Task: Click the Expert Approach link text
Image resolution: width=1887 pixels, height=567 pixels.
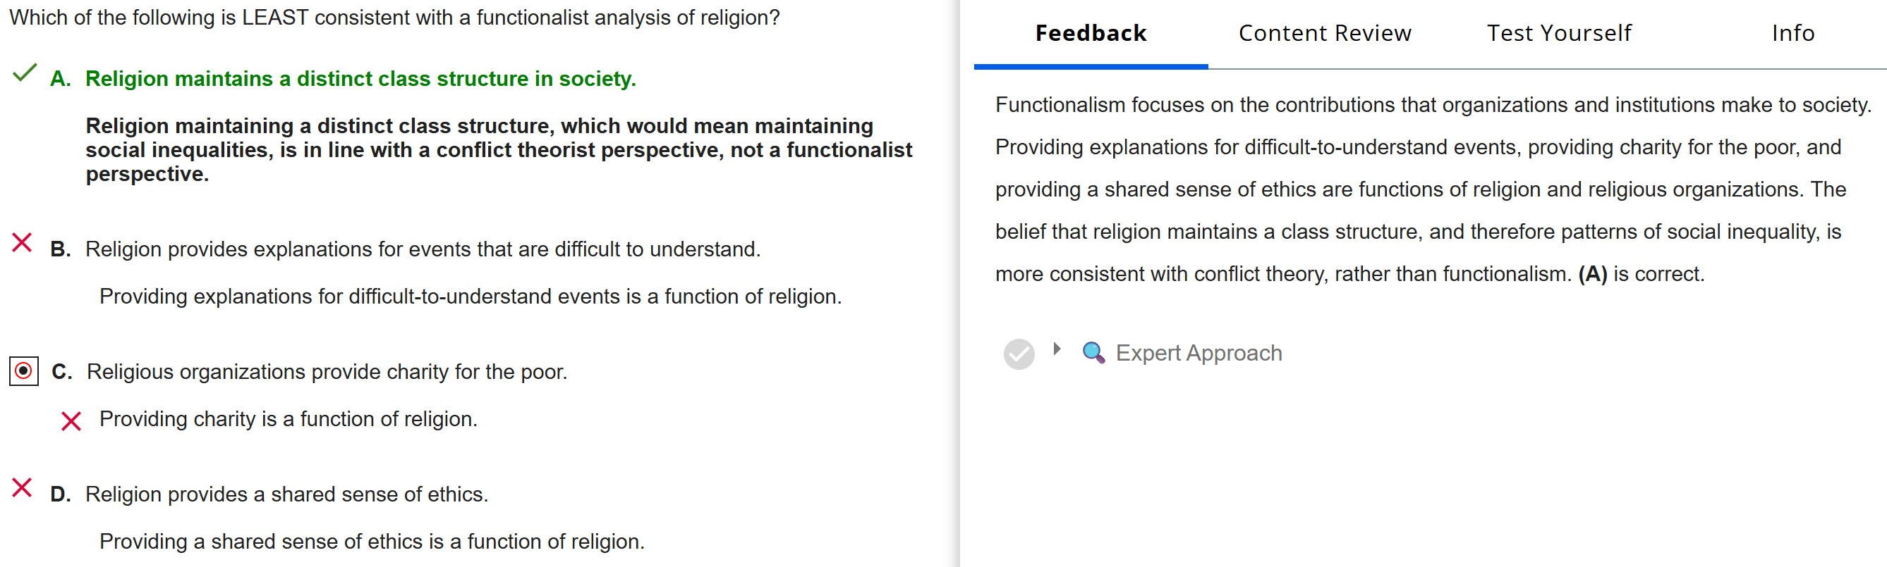Action: click(x=1199, y=354)
